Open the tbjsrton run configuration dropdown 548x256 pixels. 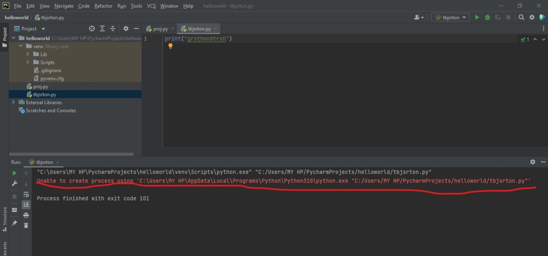click(450, 17)
